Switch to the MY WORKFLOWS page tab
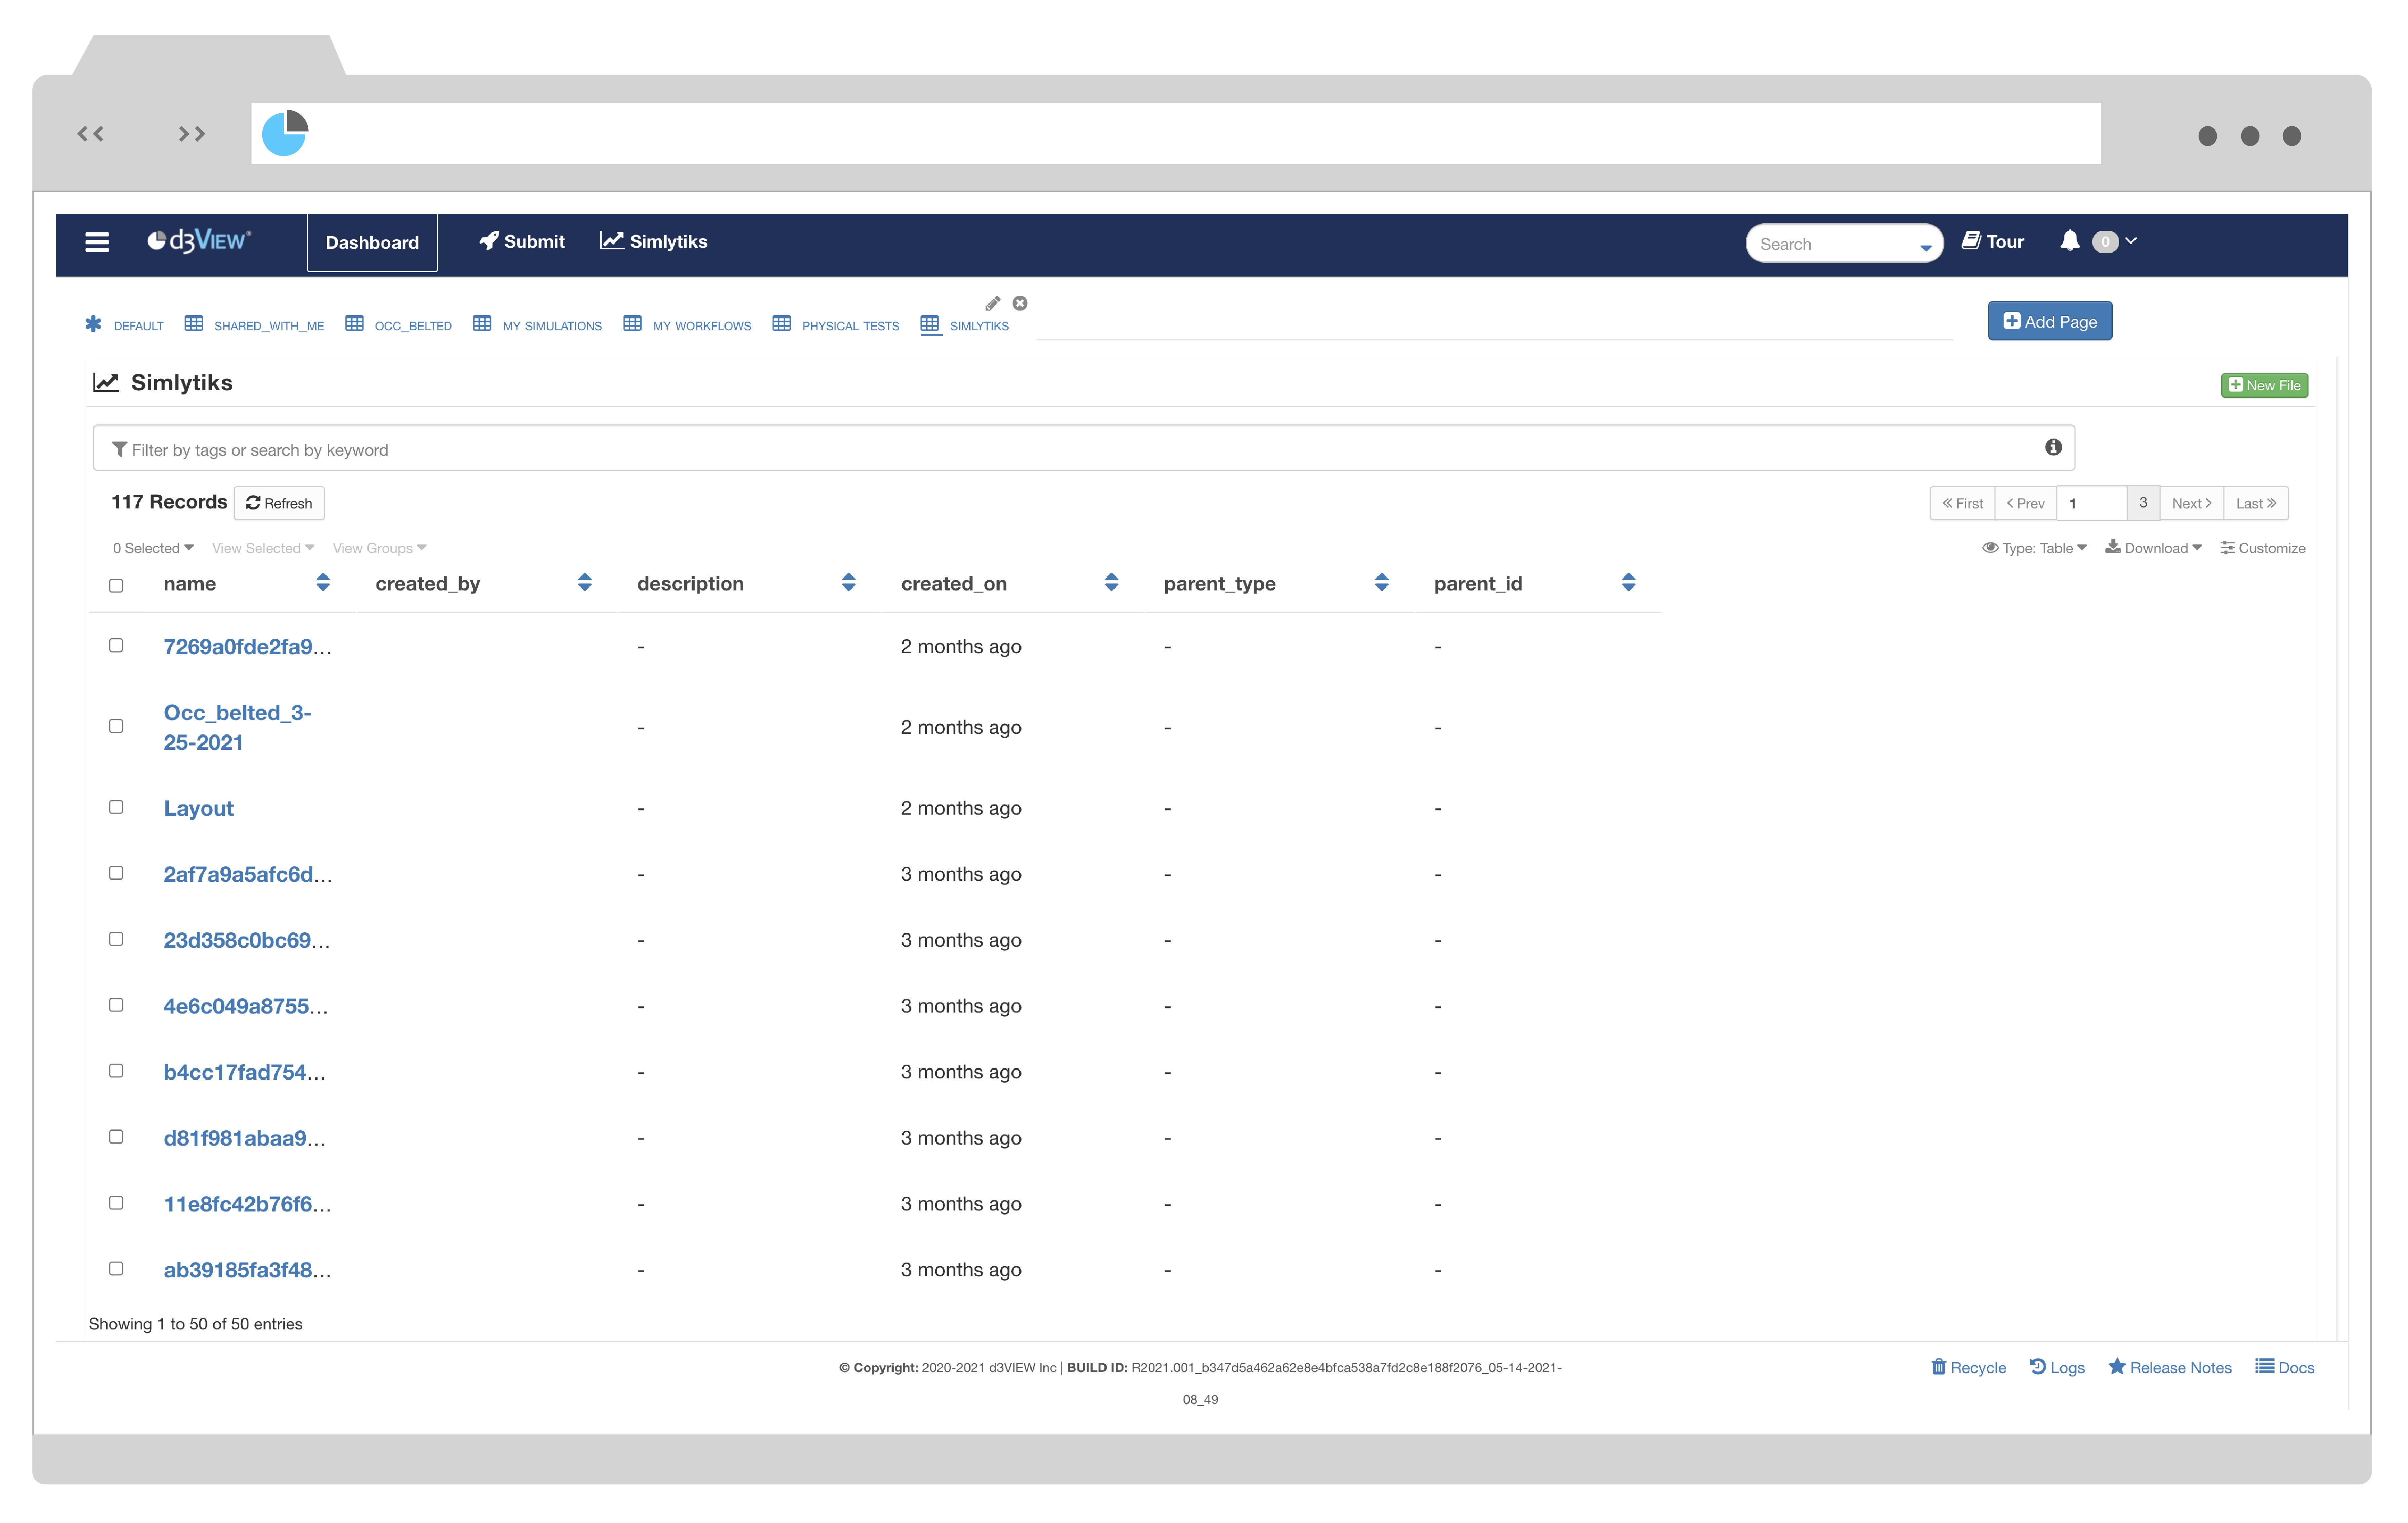 [687, 325]
